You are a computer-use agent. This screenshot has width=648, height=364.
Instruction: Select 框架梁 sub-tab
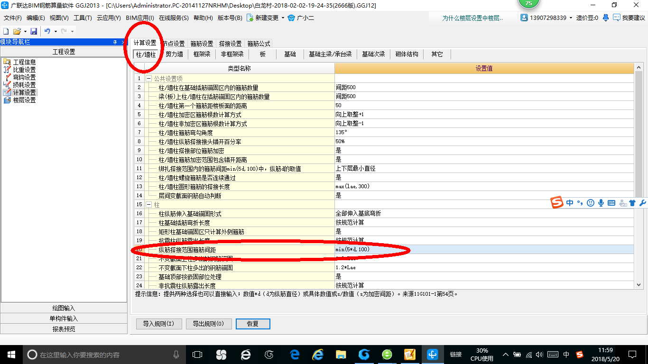[202, 55]
